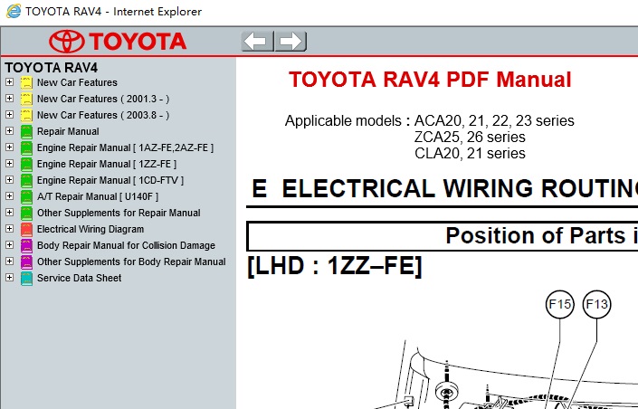Expand Engine Repair Manual [ 1AZ-FE,2AZ-FE ] node
The height and width of the screenshot is (409, 638).
tap(9, 147)
